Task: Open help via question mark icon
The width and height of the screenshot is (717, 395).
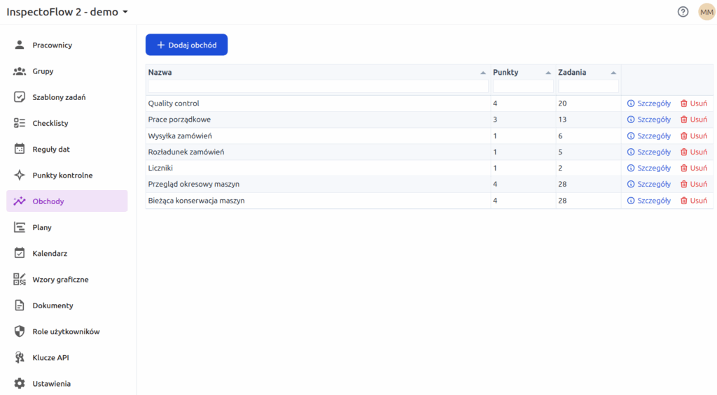Action: click(x=683, y=12)
